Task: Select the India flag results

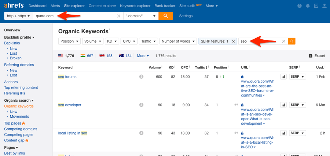Action: 87,56
